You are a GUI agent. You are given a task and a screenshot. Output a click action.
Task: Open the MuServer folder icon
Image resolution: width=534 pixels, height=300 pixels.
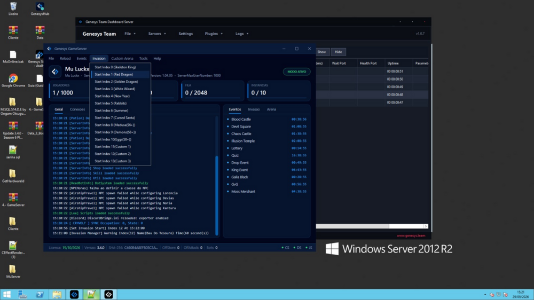[13, 271]
